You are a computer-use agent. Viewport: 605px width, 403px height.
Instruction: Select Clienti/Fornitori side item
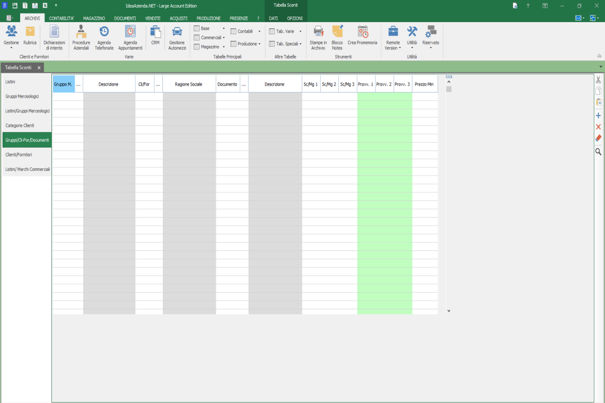pos(26,155)
